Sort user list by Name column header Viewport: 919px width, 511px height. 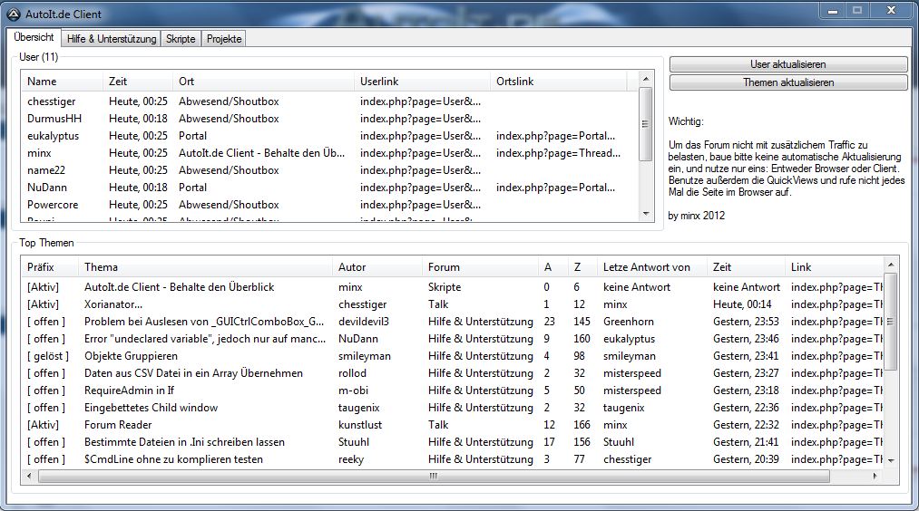[42, 82]
